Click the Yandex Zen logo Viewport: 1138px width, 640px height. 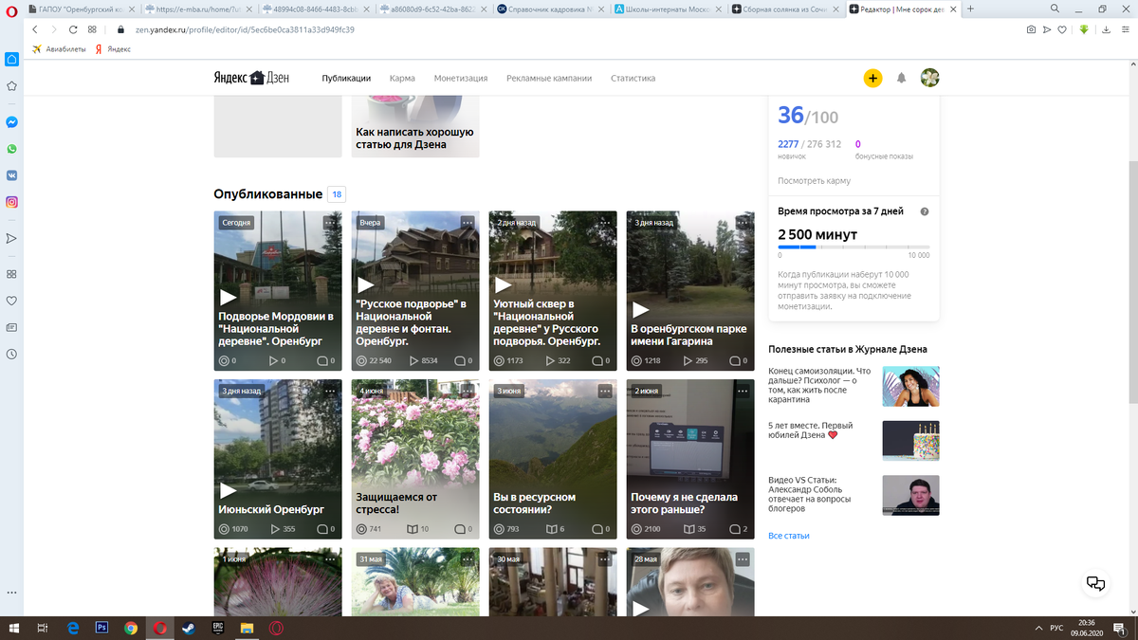(x=251, y=78)
